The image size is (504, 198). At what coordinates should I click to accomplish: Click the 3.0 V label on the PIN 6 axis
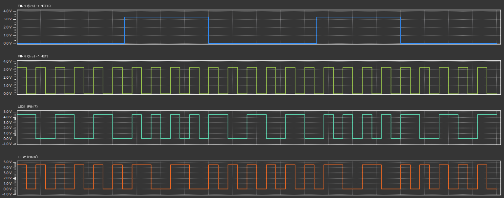[8, 69]
